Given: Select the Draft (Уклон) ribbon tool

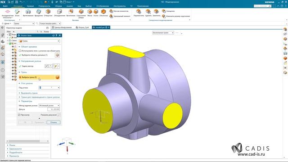Looking at the screenshot, I should click(x=96, y=13).
